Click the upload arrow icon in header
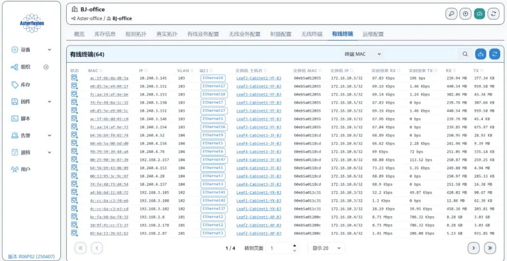 [465, 14]
